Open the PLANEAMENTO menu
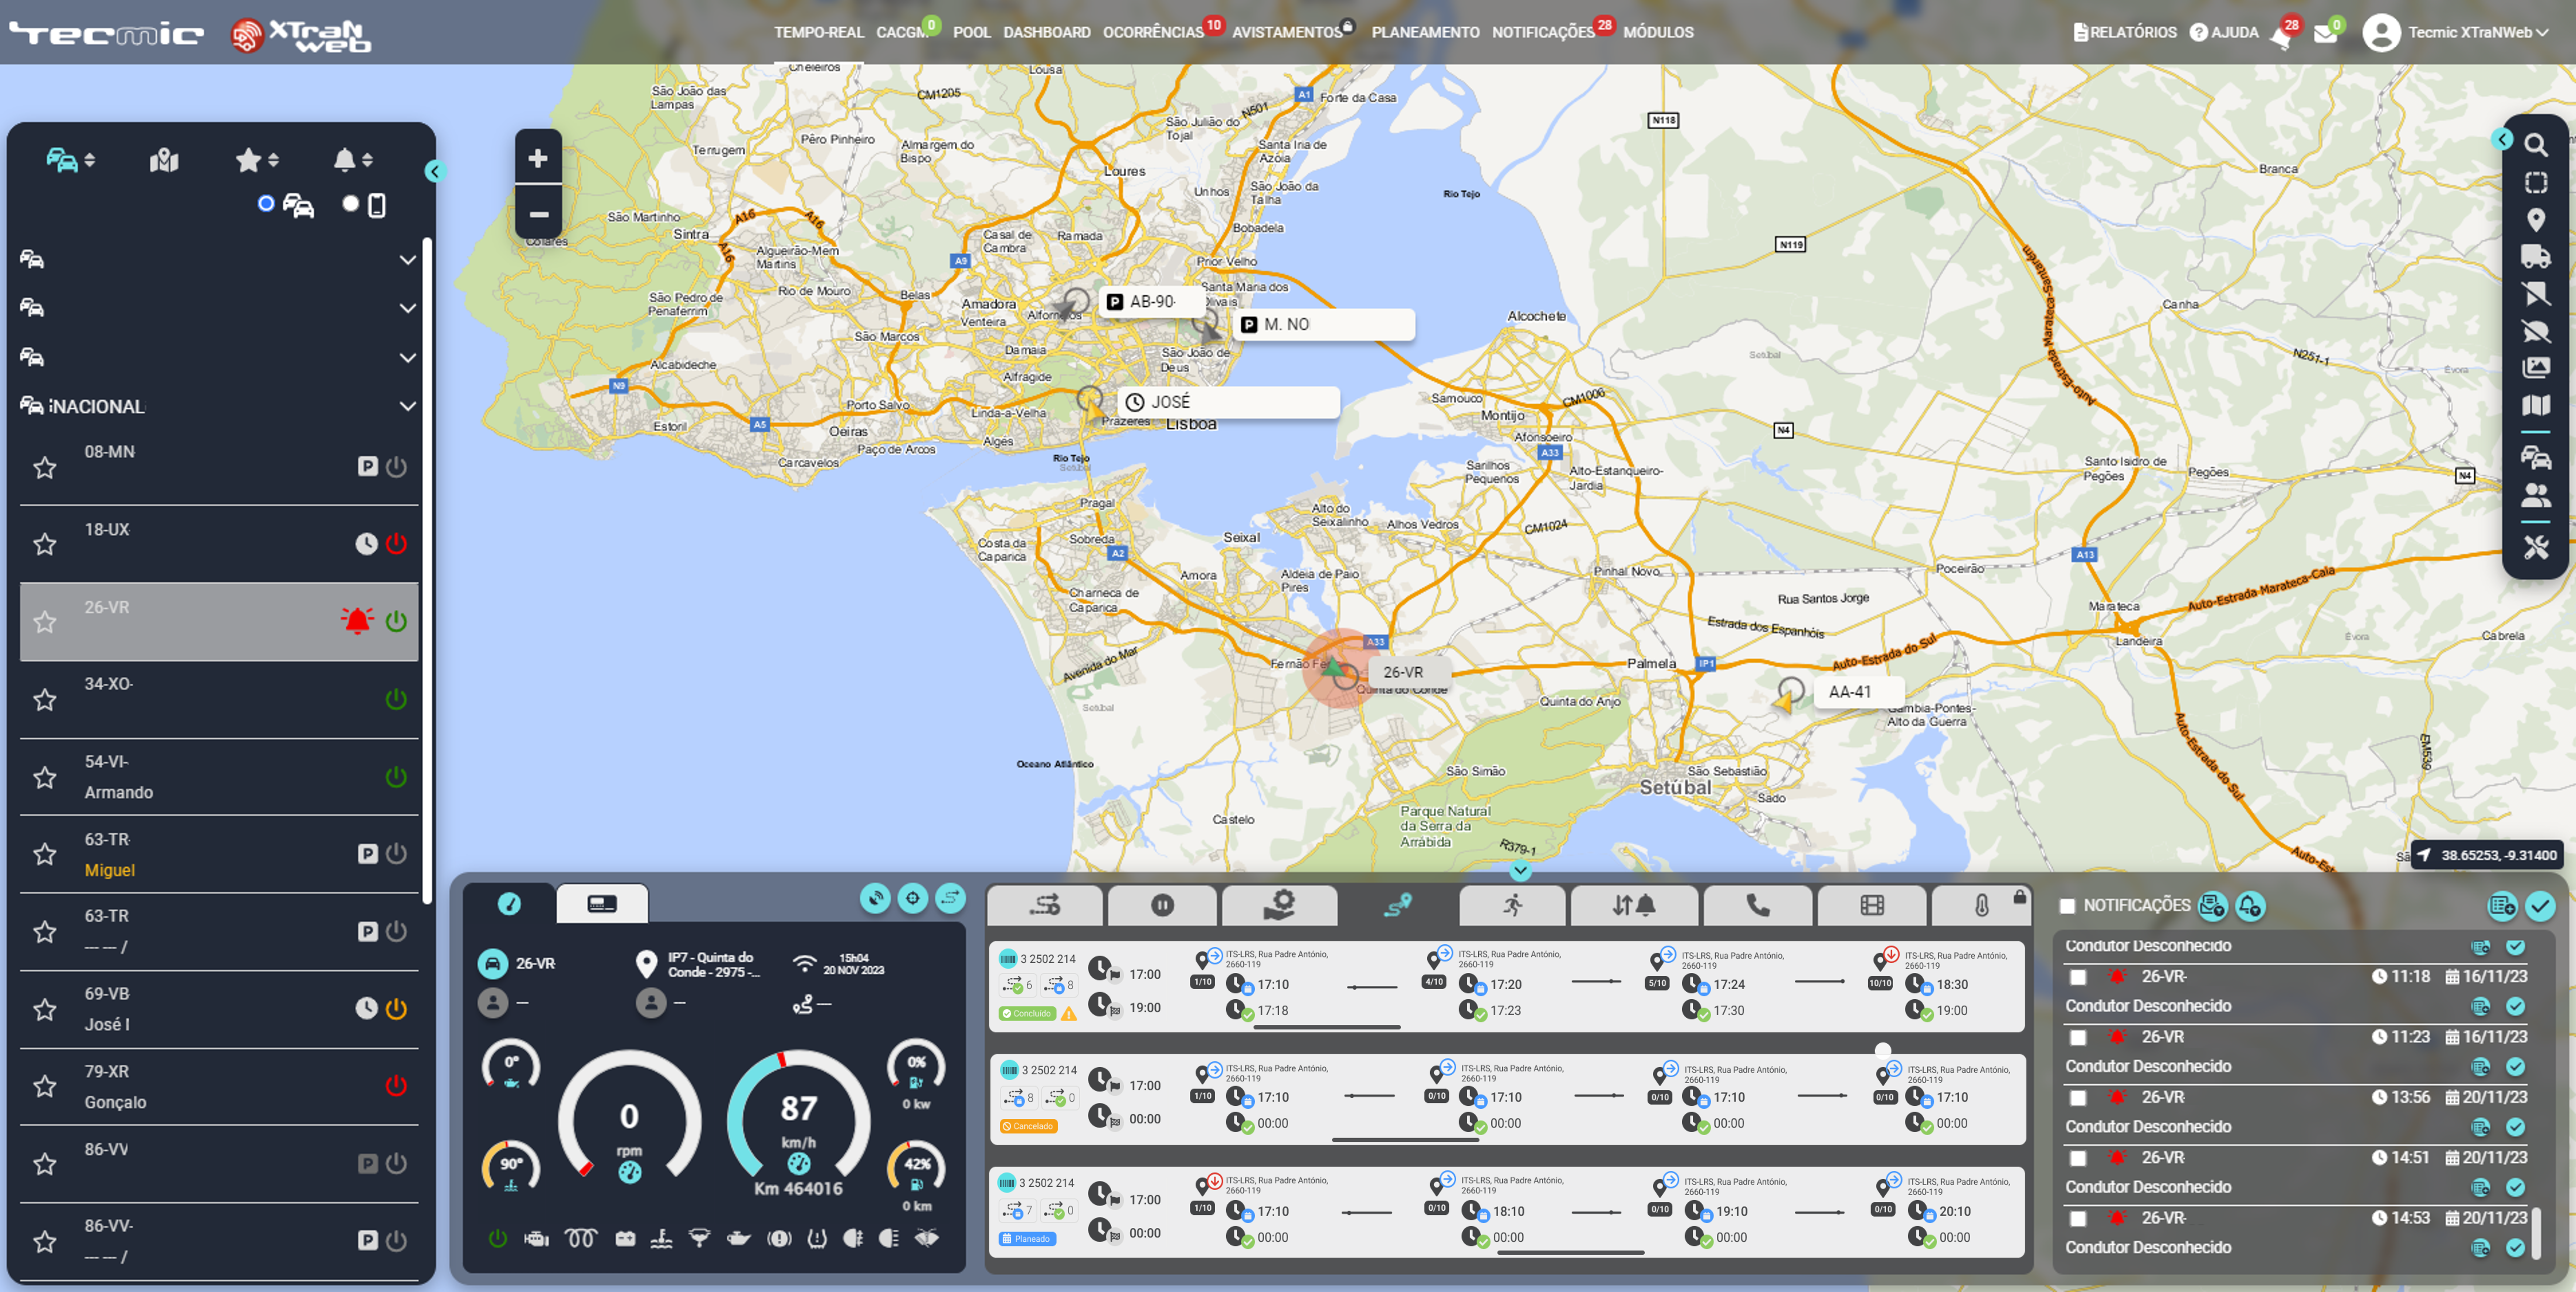Viewport: 2576px width, 1292px height. click(x=1425, y=32)
